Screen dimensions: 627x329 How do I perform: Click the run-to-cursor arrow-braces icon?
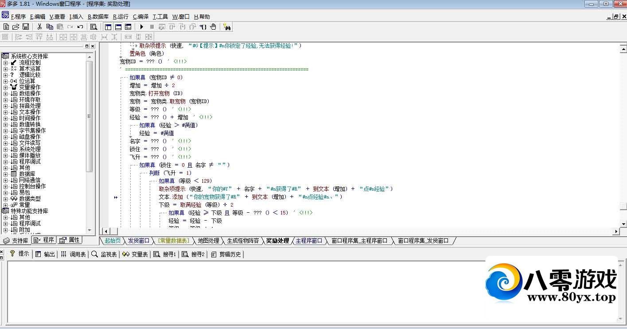[x=203, y=27]
